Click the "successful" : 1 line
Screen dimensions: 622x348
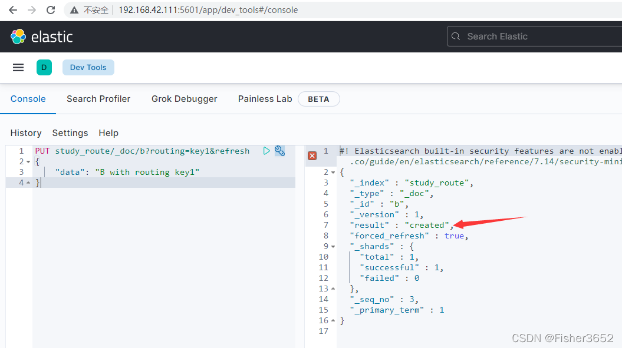pos(401,267)
